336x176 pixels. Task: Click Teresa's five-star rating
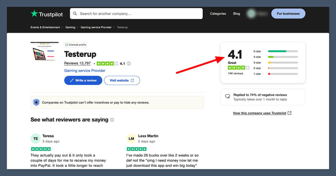click(41, 149)
